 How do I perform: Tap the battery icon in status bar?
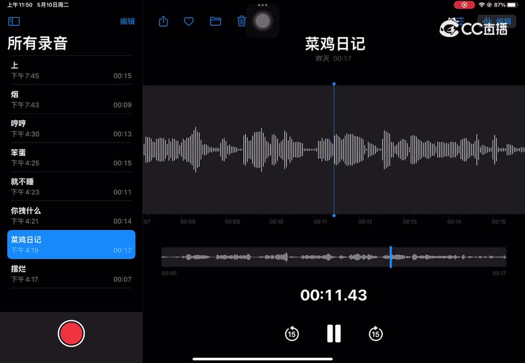pos(512,5)
